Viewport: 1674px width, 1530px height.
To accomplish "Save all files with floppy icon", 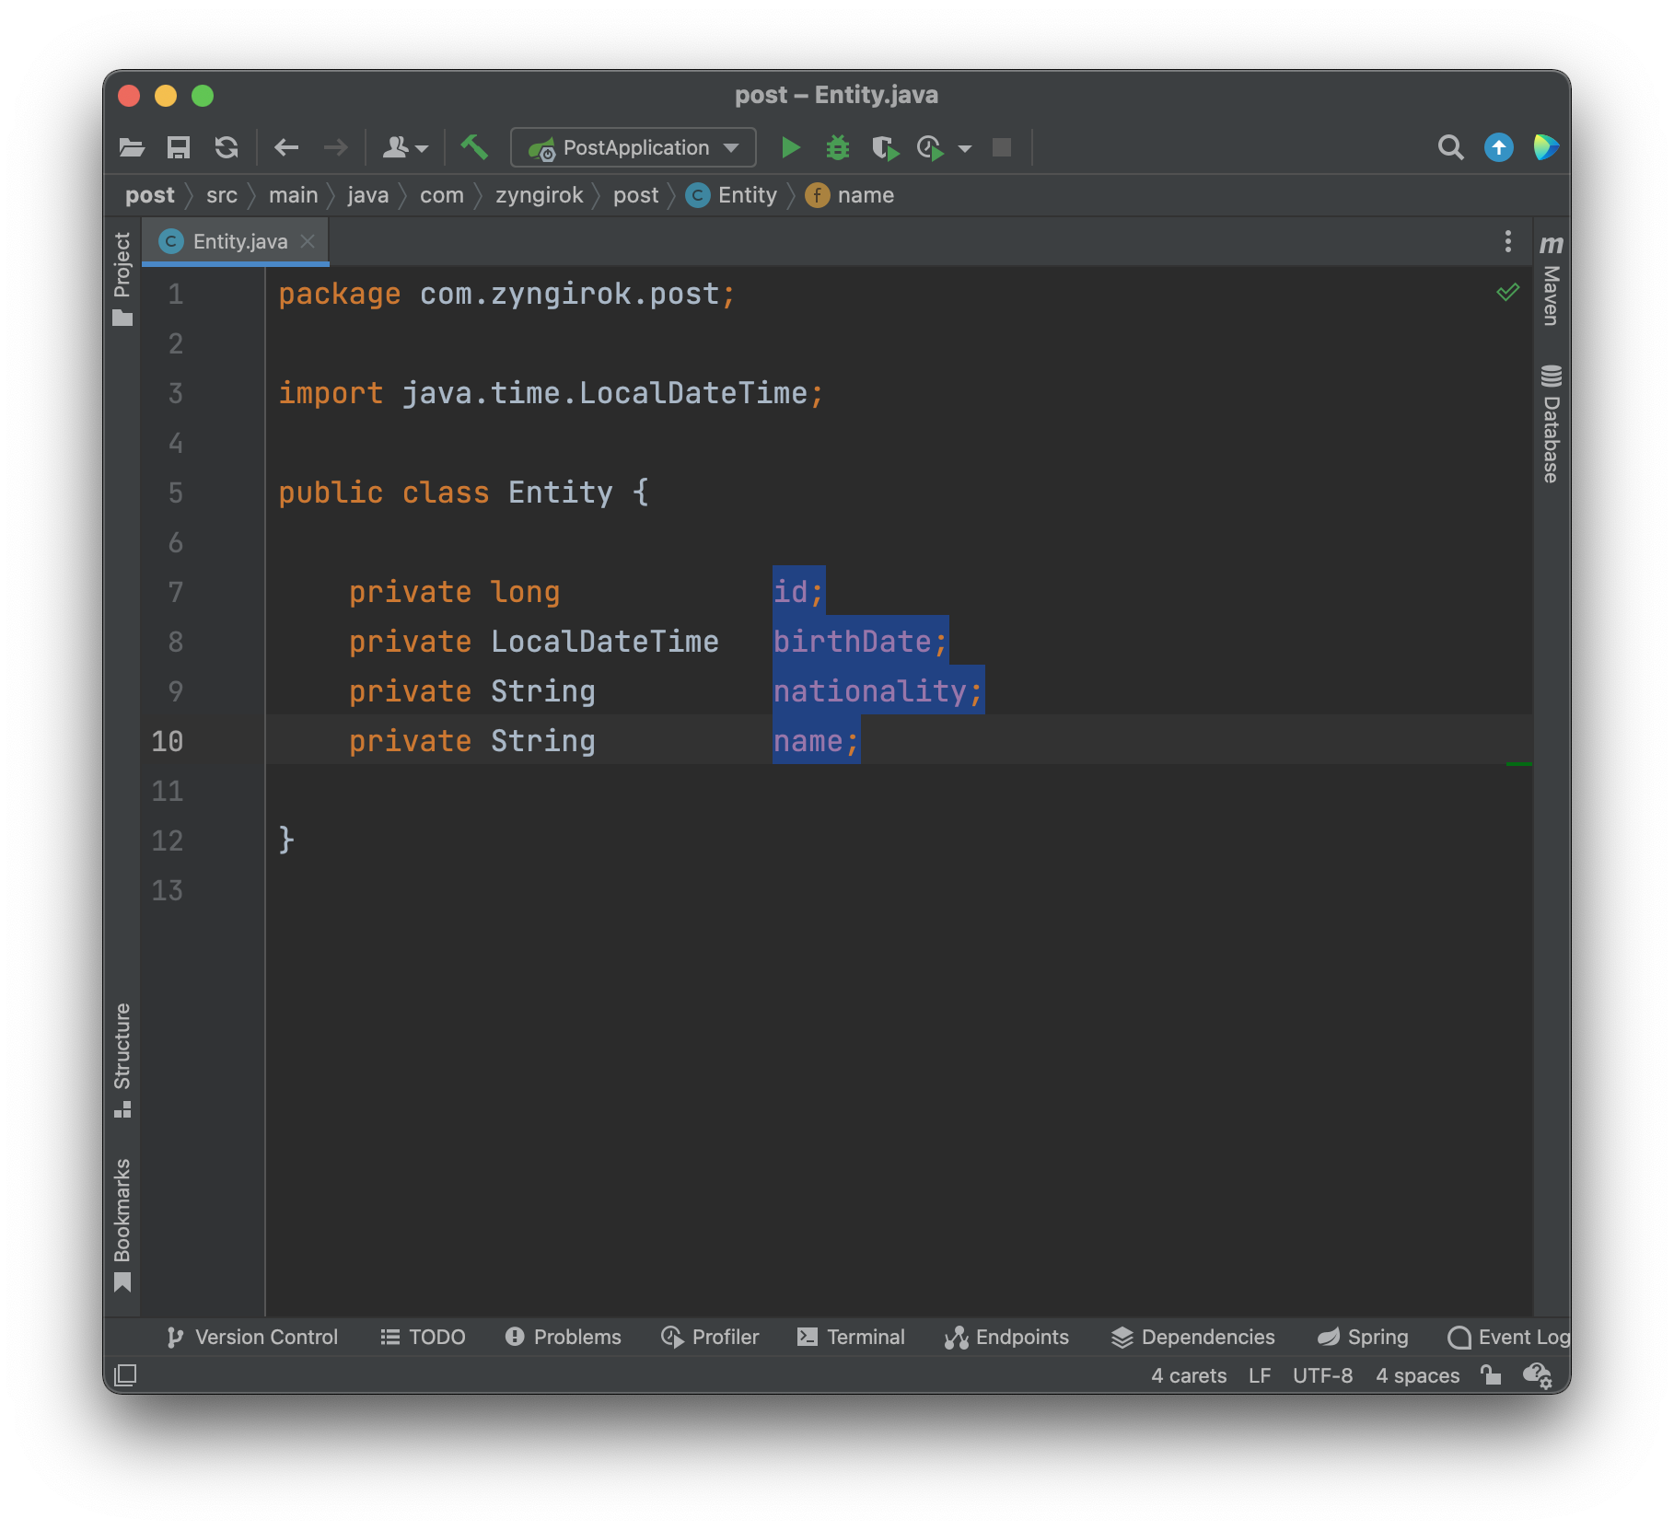I will (179, 147).
